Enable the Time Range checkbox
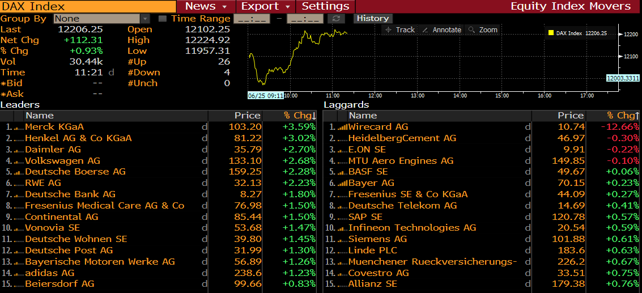The image size is (642, 293). tap(163, 19)
